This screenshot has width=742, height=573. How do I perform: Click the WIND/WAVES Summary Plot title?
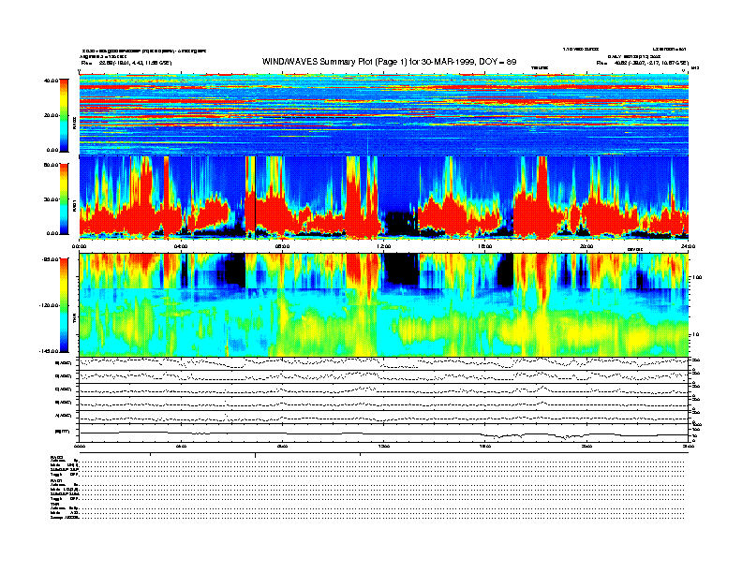pos(389,62)
